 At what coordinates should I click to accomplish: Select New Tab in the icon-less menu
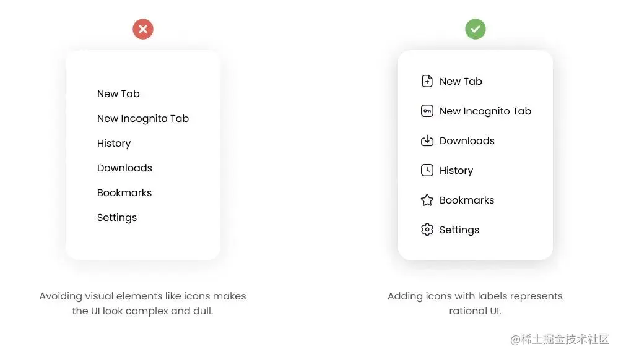(x=118, y=94)
